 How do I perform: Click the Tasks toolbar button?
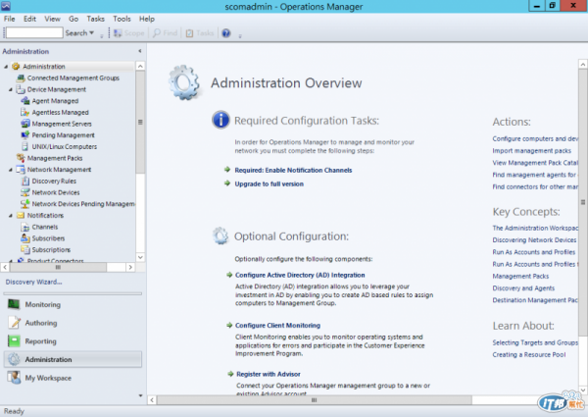[200, 33]
